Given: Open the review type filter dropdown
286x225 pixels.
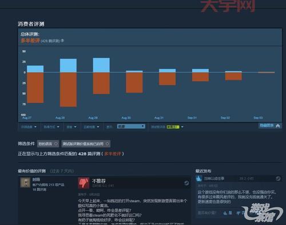Looking at the screenshot, I should click(x=29, y=127).
